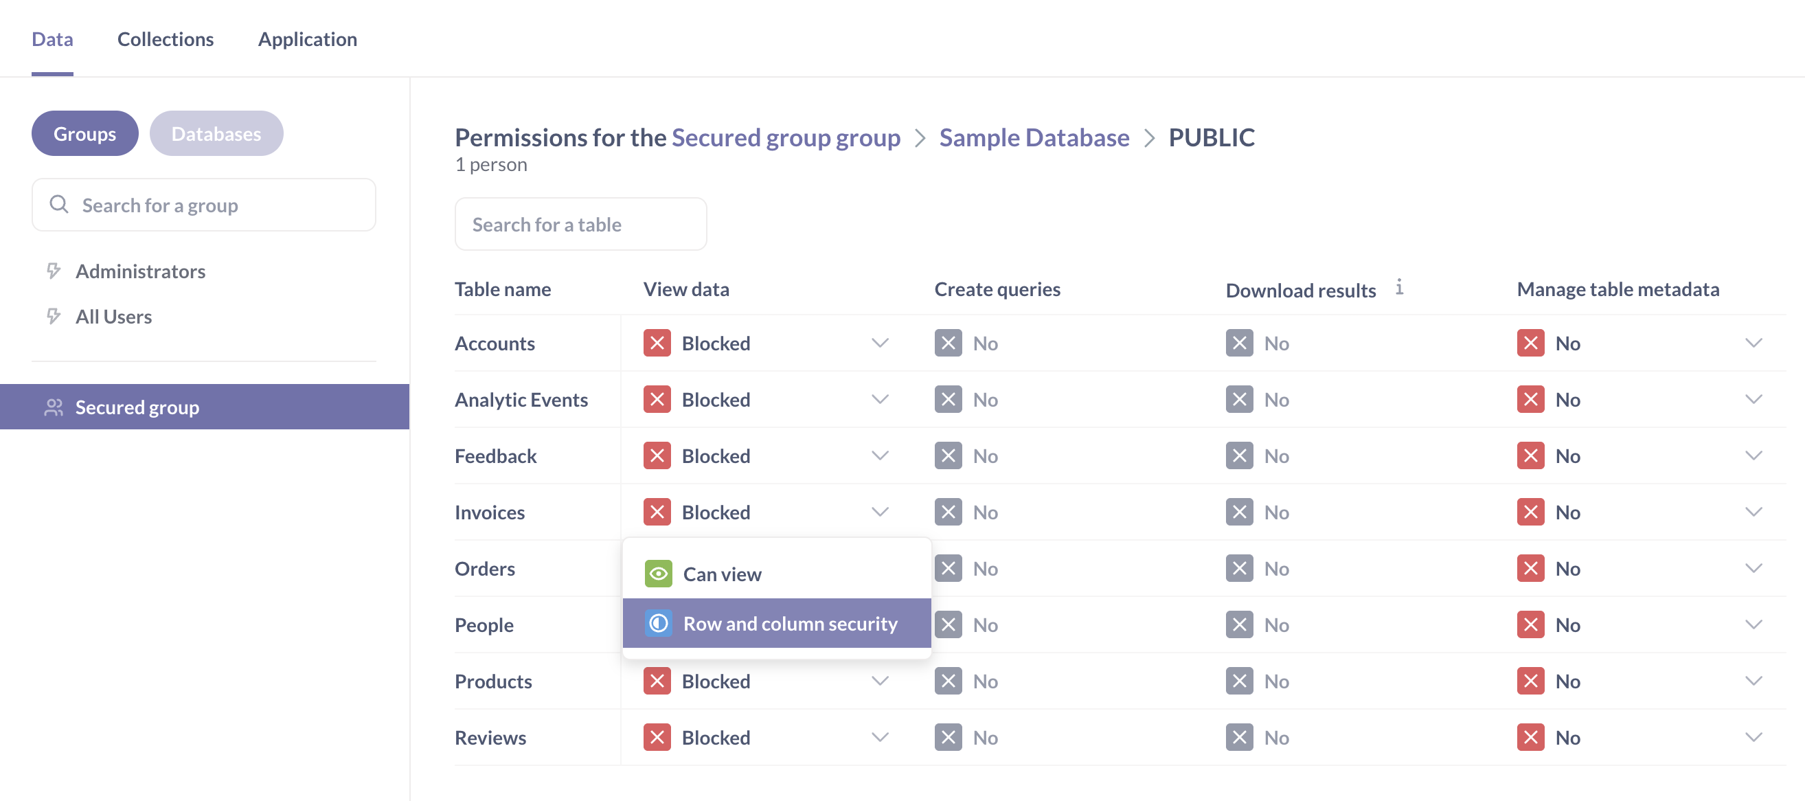This screenshot has height=801, width=1805.
Task: Switch to the Collections tab
Action: (166, 39)
